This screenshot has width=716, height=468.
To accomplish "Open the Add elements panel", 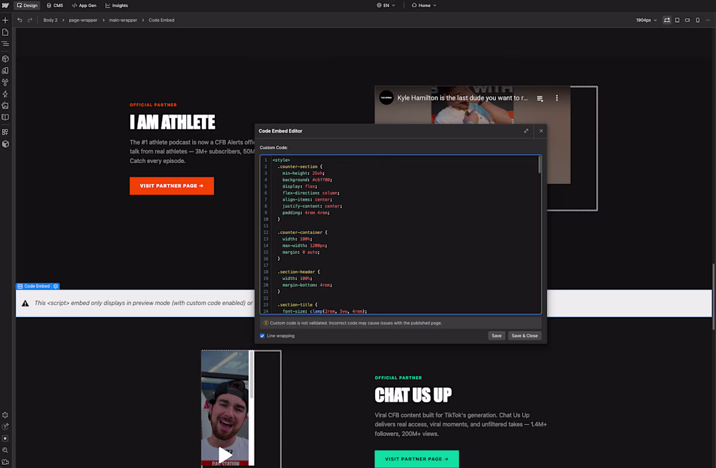I will 5,20.
